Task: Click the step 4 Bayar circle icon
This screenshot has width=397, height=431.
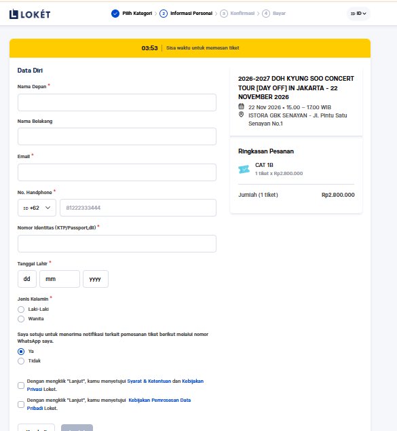Action: tap(266, 13)
